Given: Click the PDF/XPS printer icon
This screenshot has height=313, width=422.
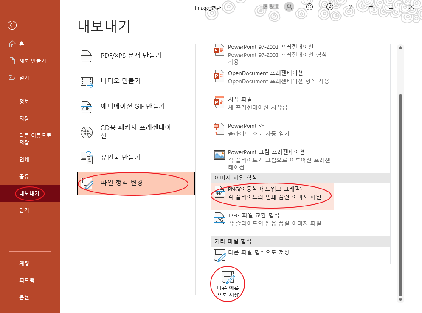Looking at the screenshot, I should [86, 56].
